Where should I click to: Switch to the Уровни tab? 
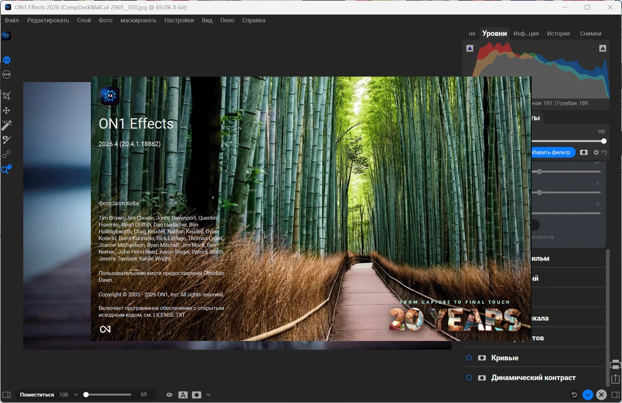click(x=494, y=33)
